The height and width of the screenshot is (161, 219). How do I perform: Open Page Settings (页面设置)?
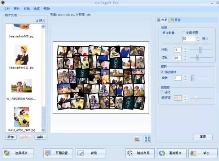click(58, 153)
